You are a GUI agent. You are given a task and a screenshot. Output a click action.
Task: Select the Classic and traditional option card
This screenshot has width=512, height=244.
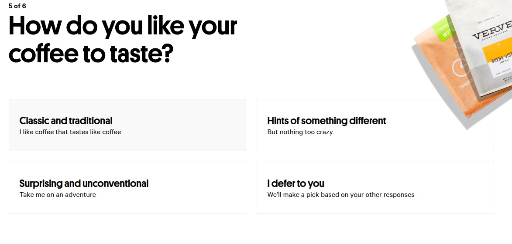point(127,125)
